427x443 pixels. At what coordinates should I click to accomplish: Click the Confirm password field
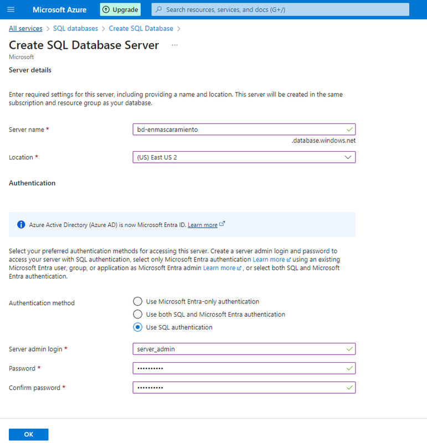[244, 388]
